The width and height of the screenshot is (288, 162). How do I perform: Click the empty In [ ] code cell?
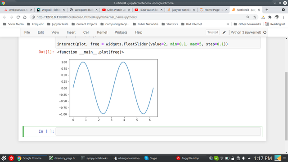(x=158, y=131)
